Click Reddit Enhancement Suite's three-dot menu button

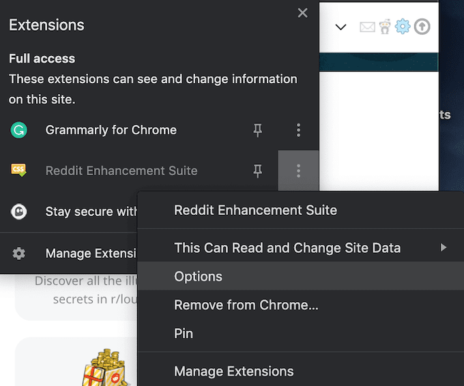point(298,171)
